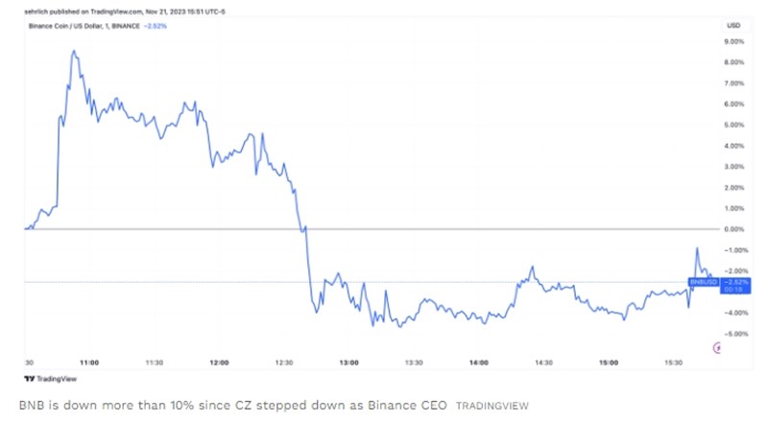Click the 13:00 time axis label
Screen dimensions: 768x422
click(349, 363)
